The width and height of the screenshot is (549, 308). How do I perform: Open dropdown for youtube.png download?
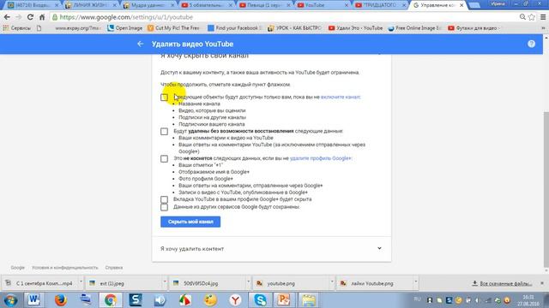coord(332,281)
